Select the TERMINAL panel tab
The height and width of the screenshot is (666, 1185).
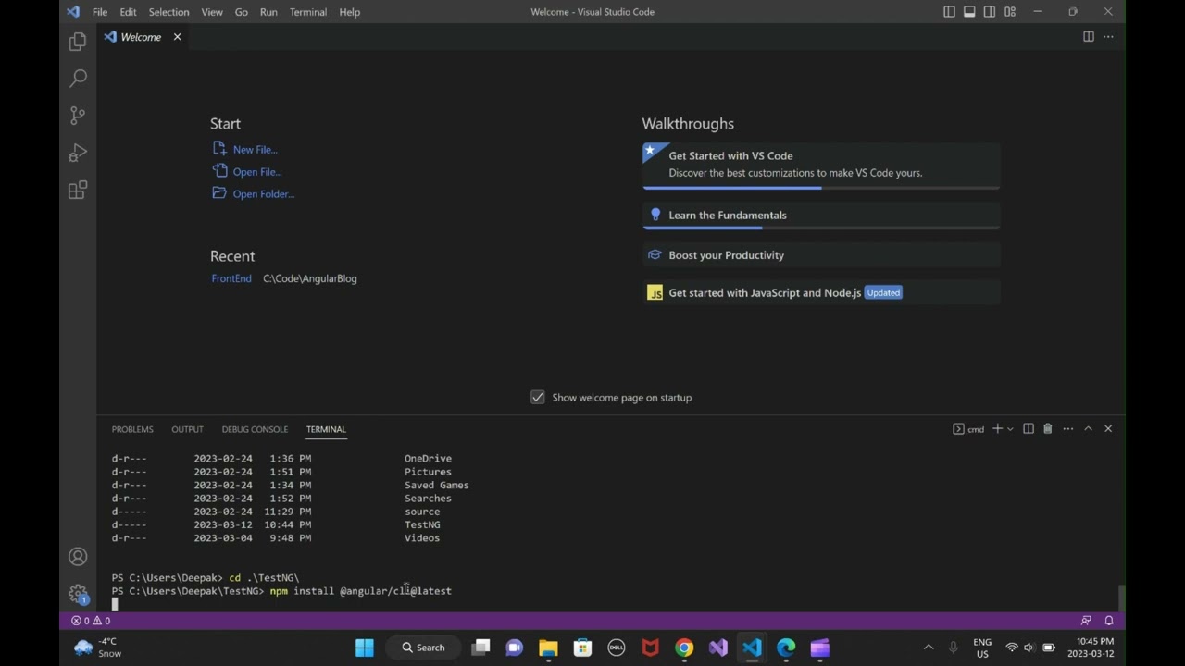[326, 429]
